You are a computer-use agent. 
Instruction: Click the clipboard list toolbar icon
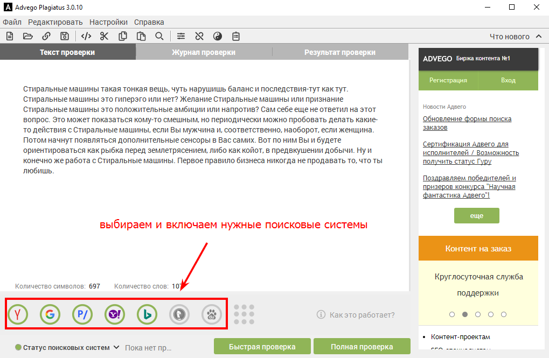tap(236, 36)
